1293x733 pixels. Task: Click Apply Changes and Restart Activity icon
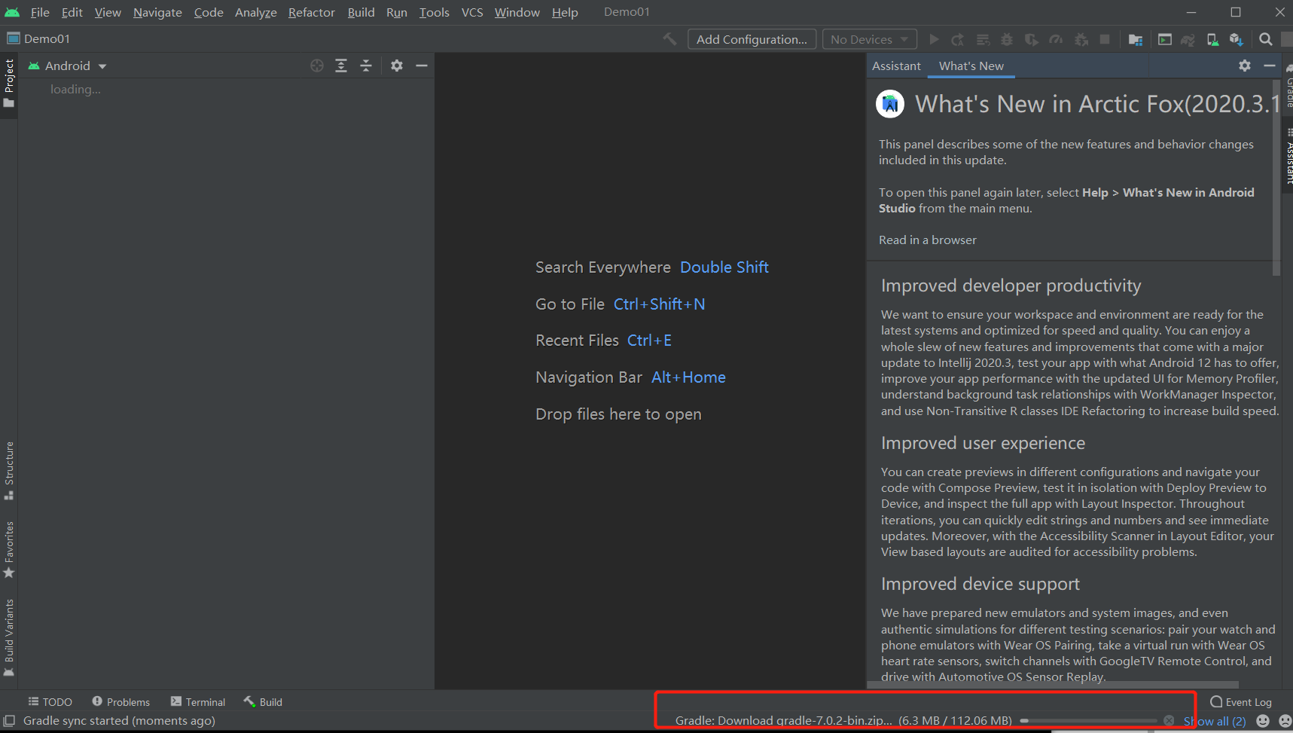click(x=958, y=39)
